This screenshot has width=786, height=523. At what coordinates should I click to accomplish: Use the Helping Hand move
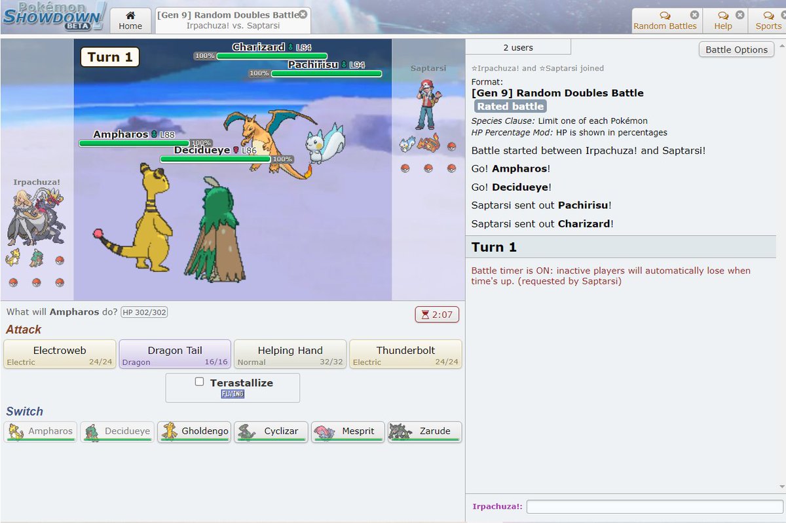coord(290,354)
